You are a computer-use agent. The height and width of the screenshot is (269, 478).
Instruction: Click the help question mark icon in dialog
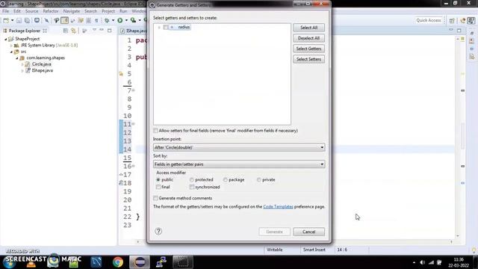click(158, 231)
